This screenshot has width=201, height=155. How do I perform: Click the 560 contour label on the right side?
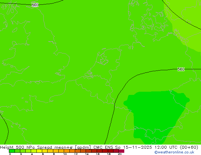point(181,69)
